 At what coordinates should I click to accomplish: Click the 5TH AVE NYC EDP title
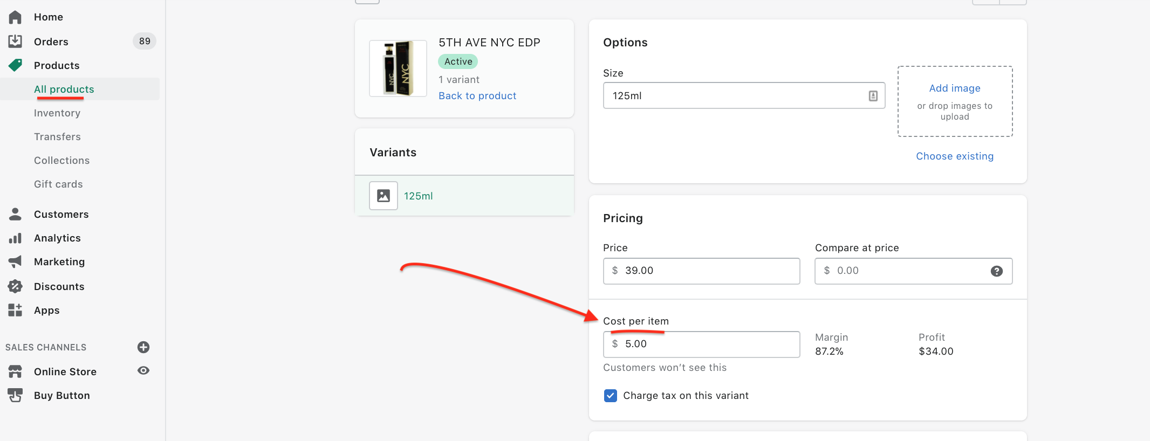489,43
